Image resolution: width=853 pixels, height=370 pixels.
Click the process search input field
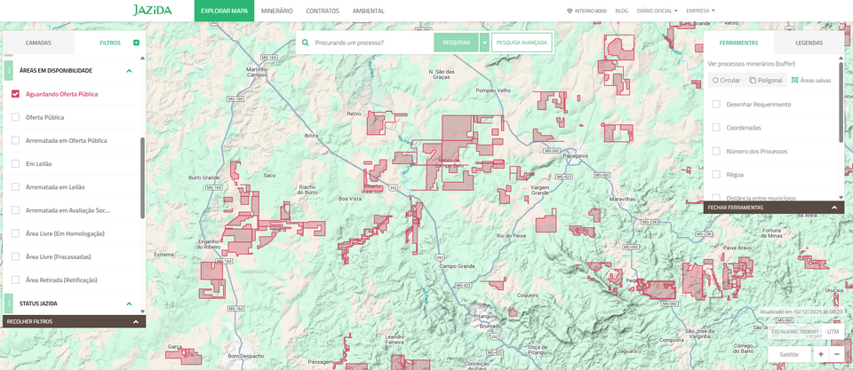point(371,43)
